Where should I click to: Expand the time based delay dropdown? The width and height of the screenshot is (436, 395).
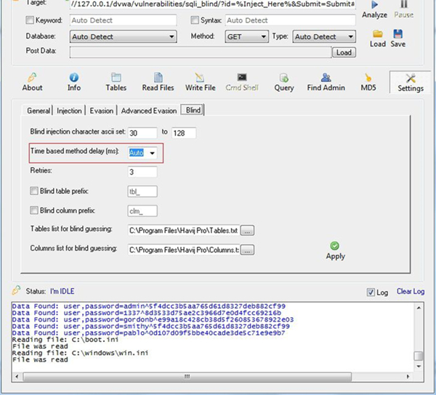152,152
